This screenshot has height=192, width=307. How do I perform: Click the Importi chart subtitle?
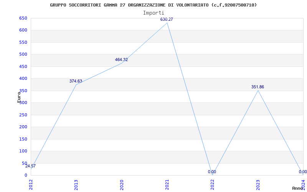[x=153, y=13]
